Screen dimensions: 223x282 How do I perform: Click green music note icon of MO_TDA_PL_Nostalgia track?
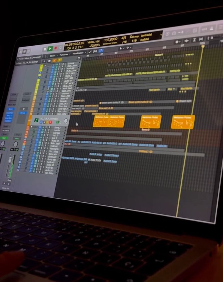click(x=36, y=120)
